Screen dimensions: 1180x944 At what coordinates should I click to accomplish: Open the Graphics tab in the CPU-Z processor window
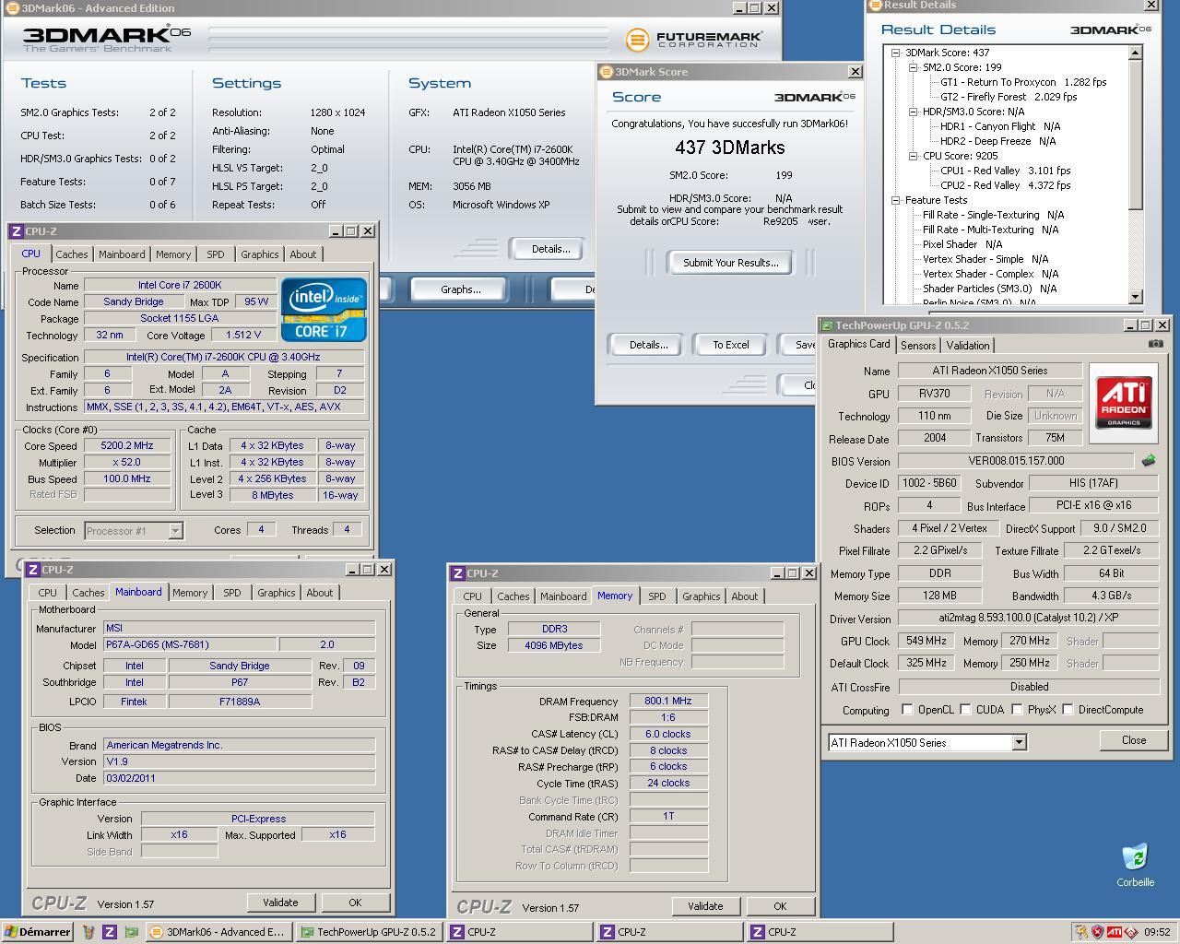point(259,254)
